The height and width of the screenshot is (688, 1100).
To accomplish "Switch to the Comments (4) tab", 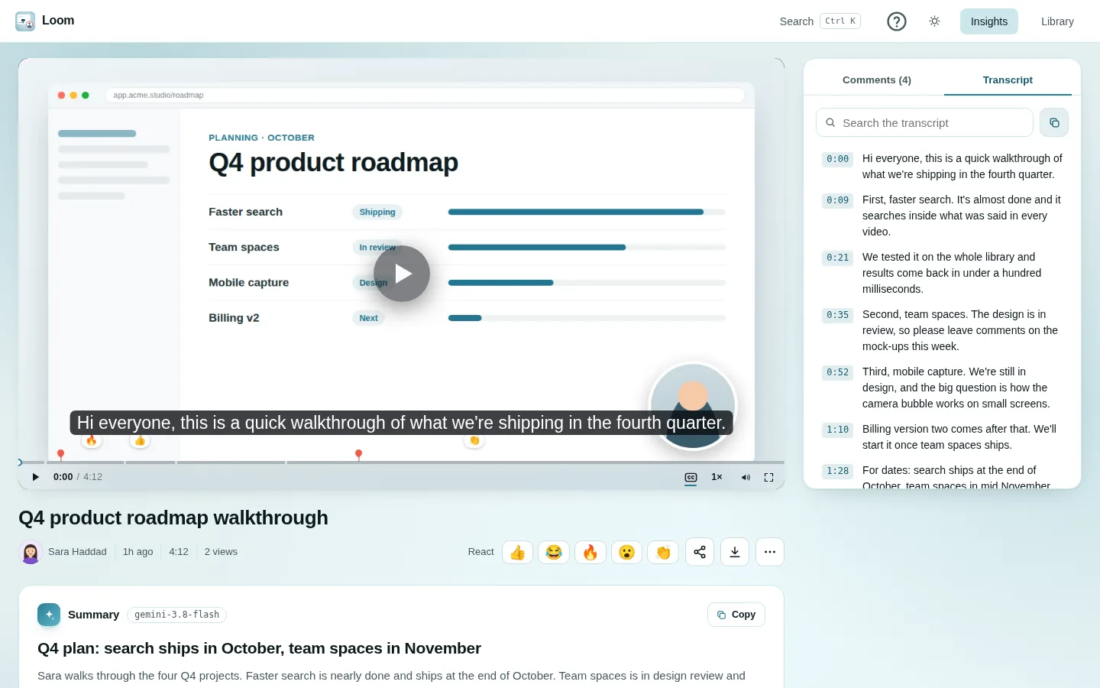I will (x=877, y=80).
